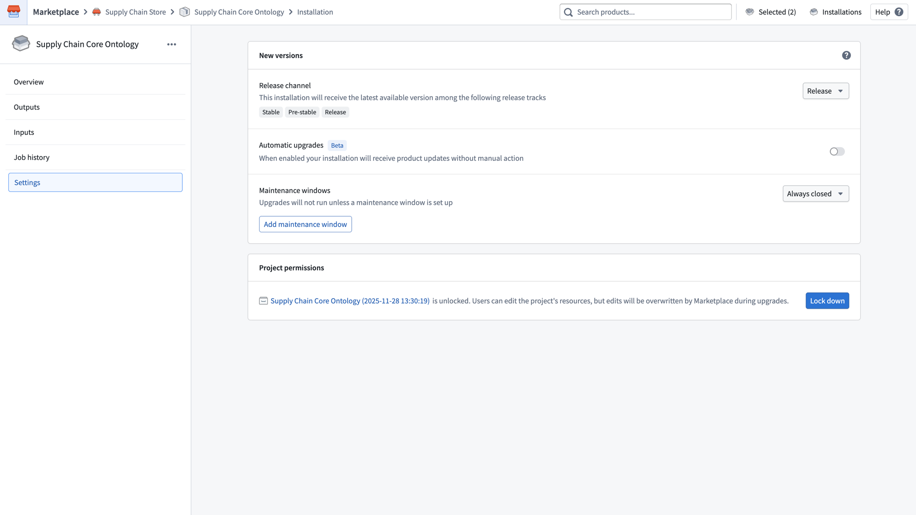This screenshot has width=916, height=515.
Task: Open the Inputs section
Action: [95, 132]
